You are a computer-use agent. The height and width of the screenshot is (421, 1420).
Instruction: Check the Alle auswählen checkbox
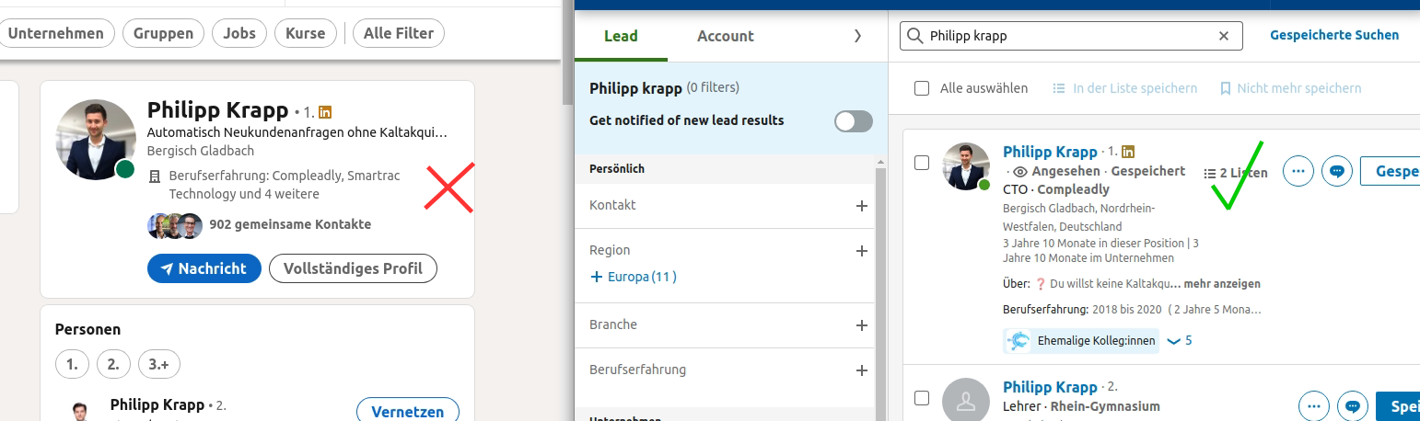[x=922, y=88]
